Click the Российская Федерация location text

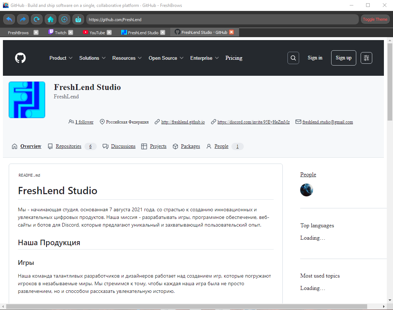click(127, 122)
